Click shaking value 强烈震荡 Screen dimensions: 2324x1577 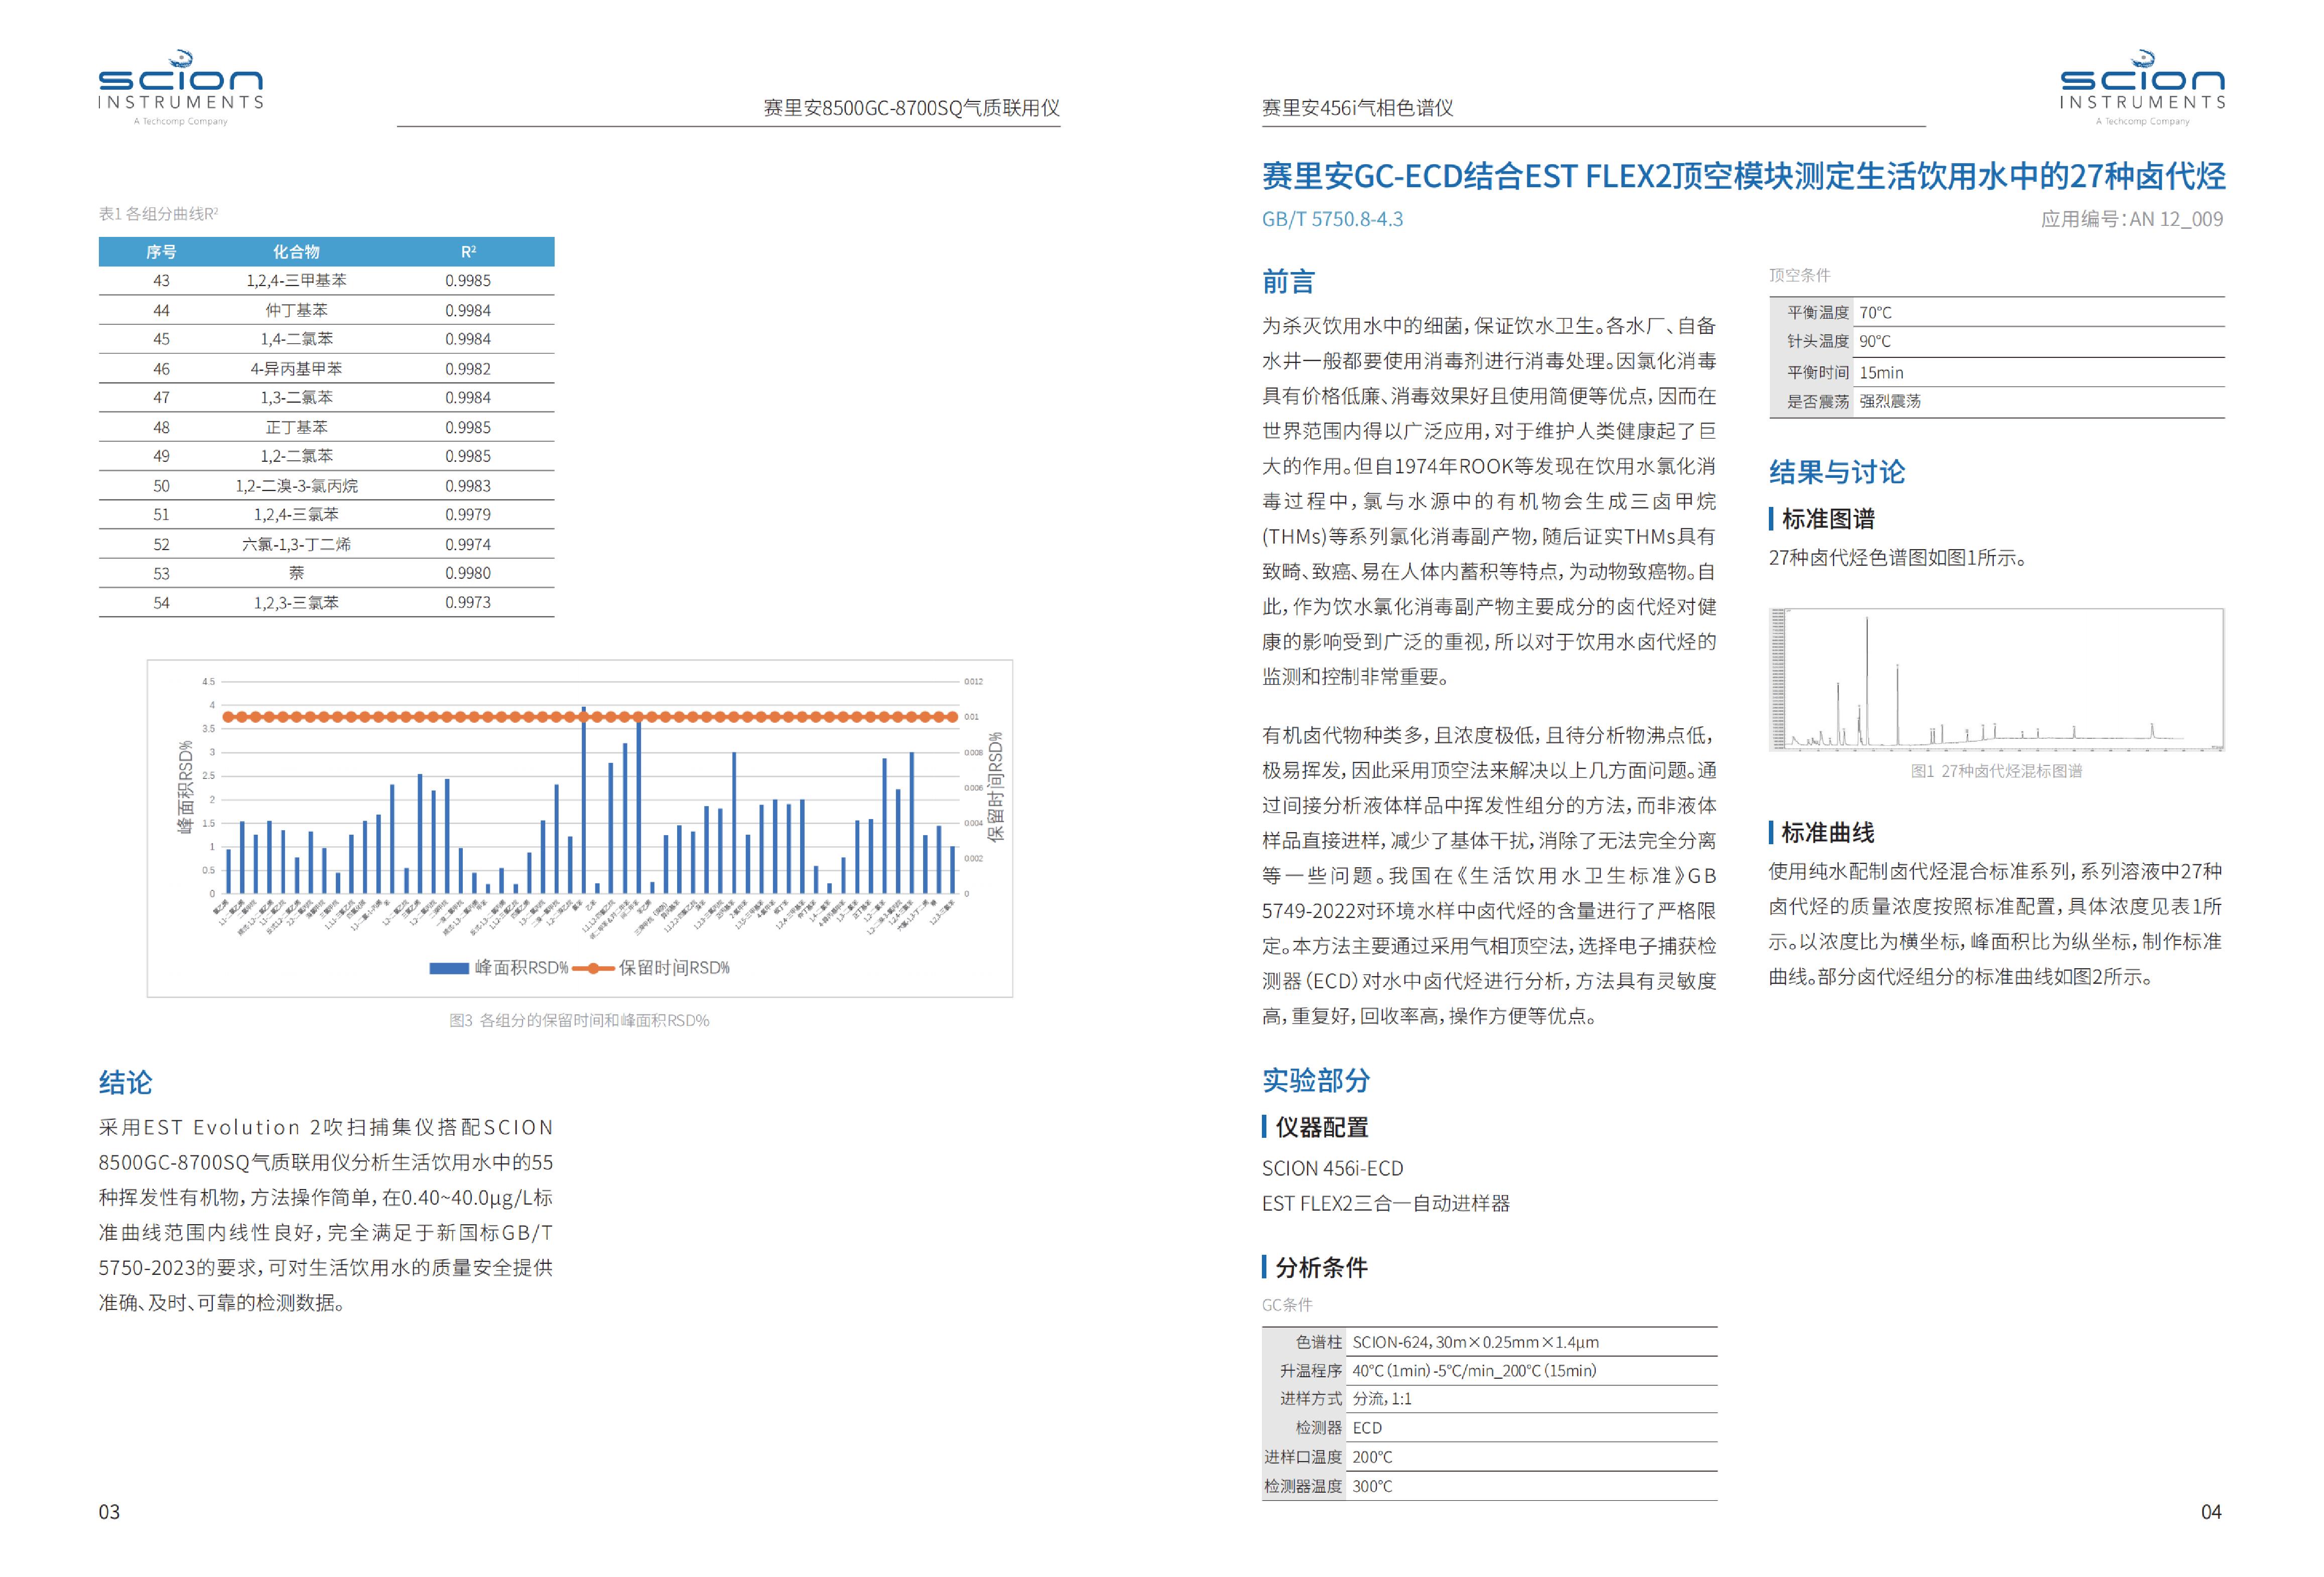click(x=1890, y=402)
